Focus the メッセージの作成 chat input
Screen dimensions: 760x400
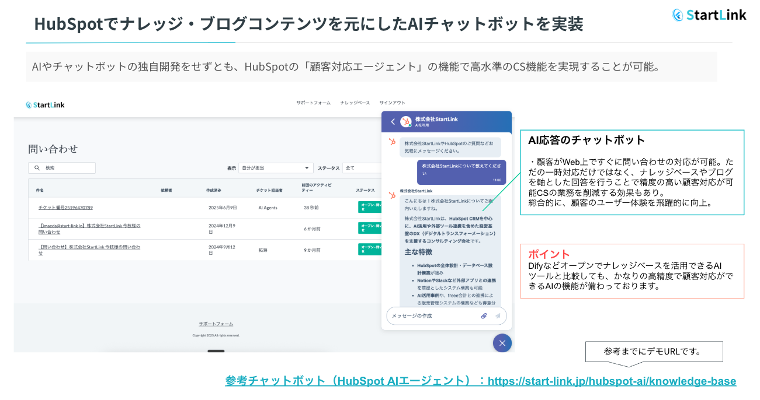432,316
